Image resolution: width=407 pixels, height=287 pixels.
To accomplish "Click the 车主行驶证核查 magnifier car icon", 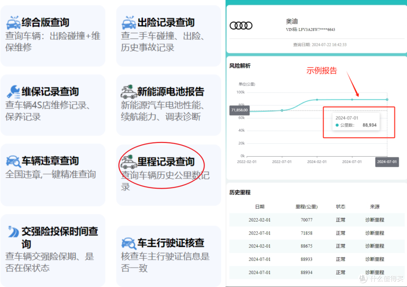I will tap(129, 243).
